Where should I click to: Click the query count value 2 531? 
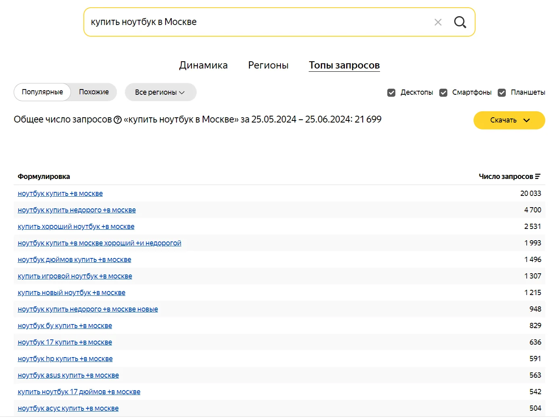click(x=532, y=227)
